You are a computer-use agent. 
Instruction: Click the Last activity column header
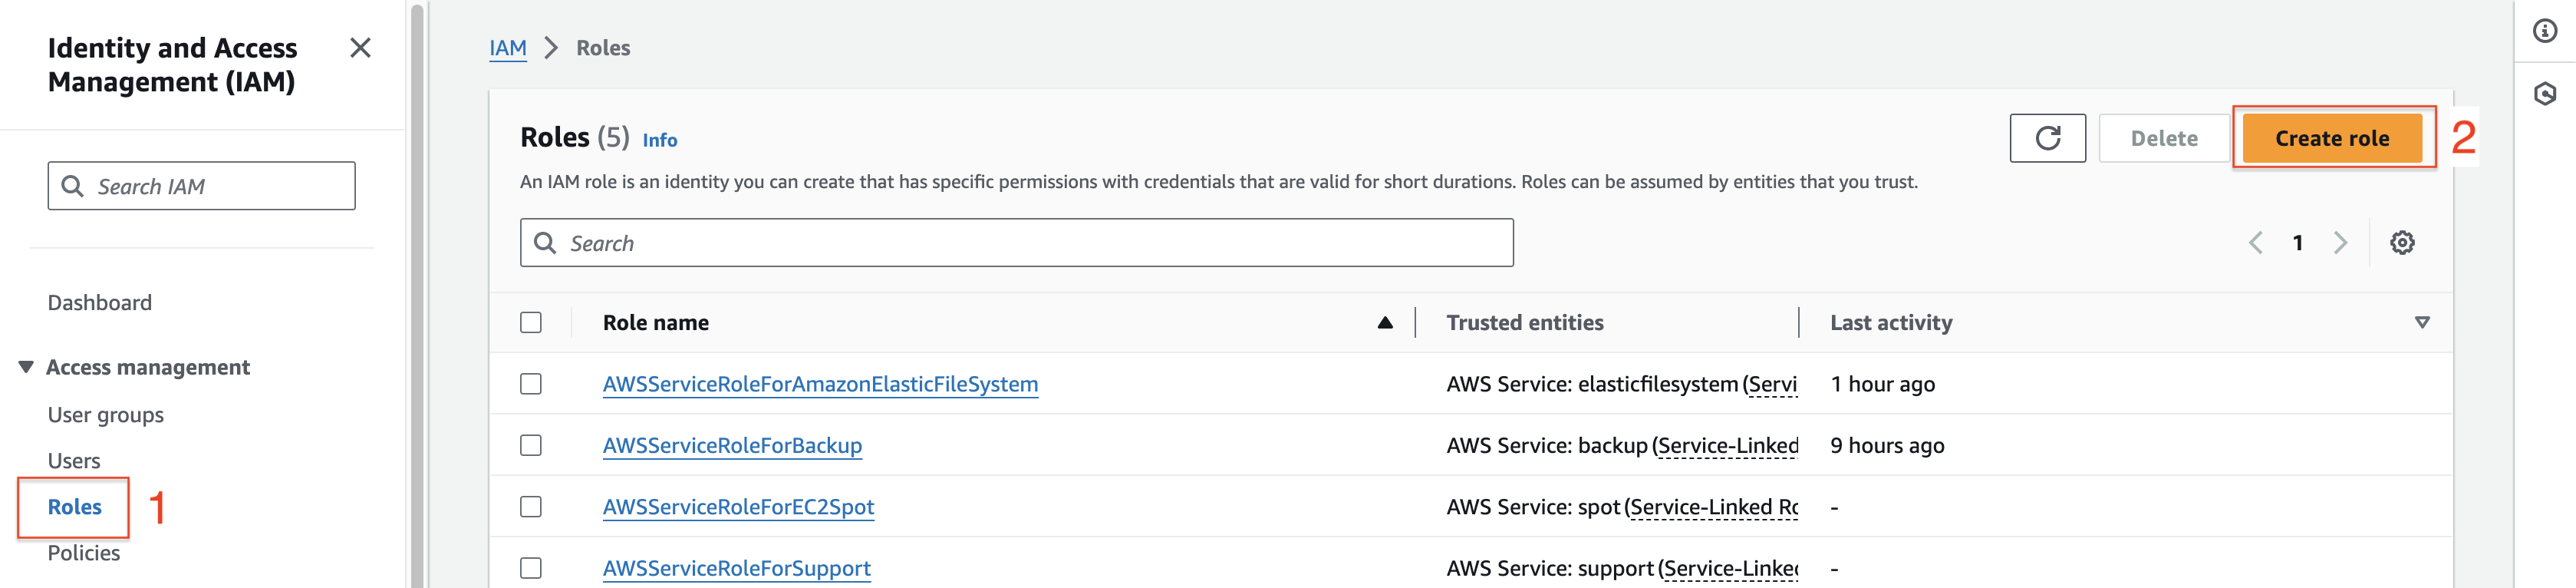coord(1891,323)
